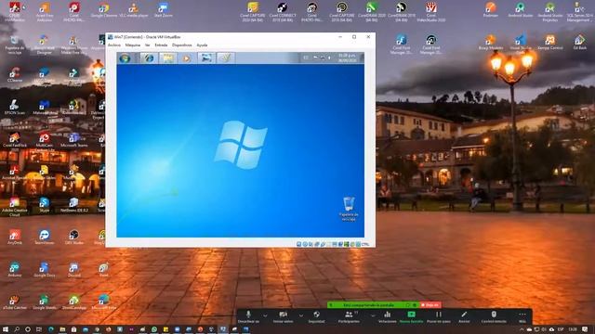
Task: Select the Google Docs desktop shortcut
Action: [45, 270]
